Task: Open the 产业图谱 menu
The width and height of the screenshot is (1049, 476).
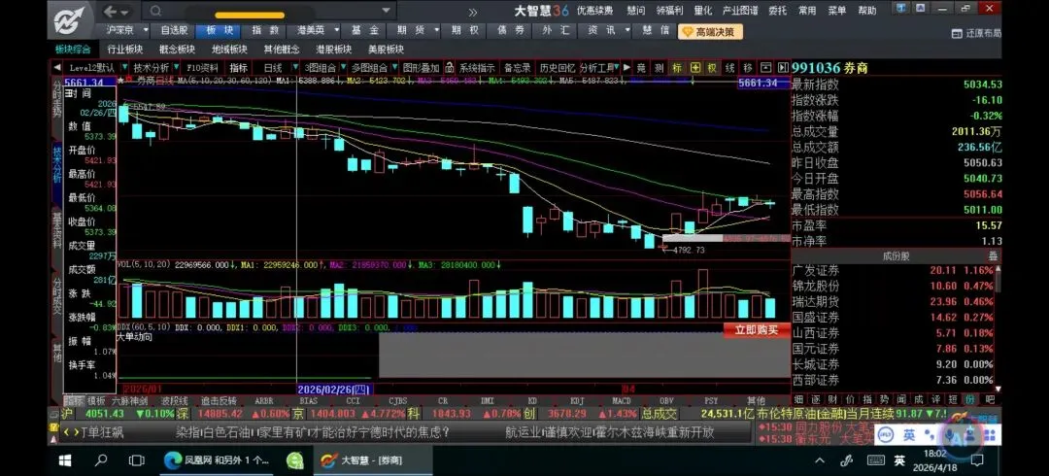Action: 740,11
